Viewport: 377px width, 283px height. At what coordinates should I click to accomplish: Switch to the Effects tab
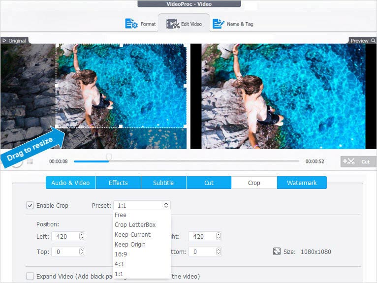coord(118,183)
